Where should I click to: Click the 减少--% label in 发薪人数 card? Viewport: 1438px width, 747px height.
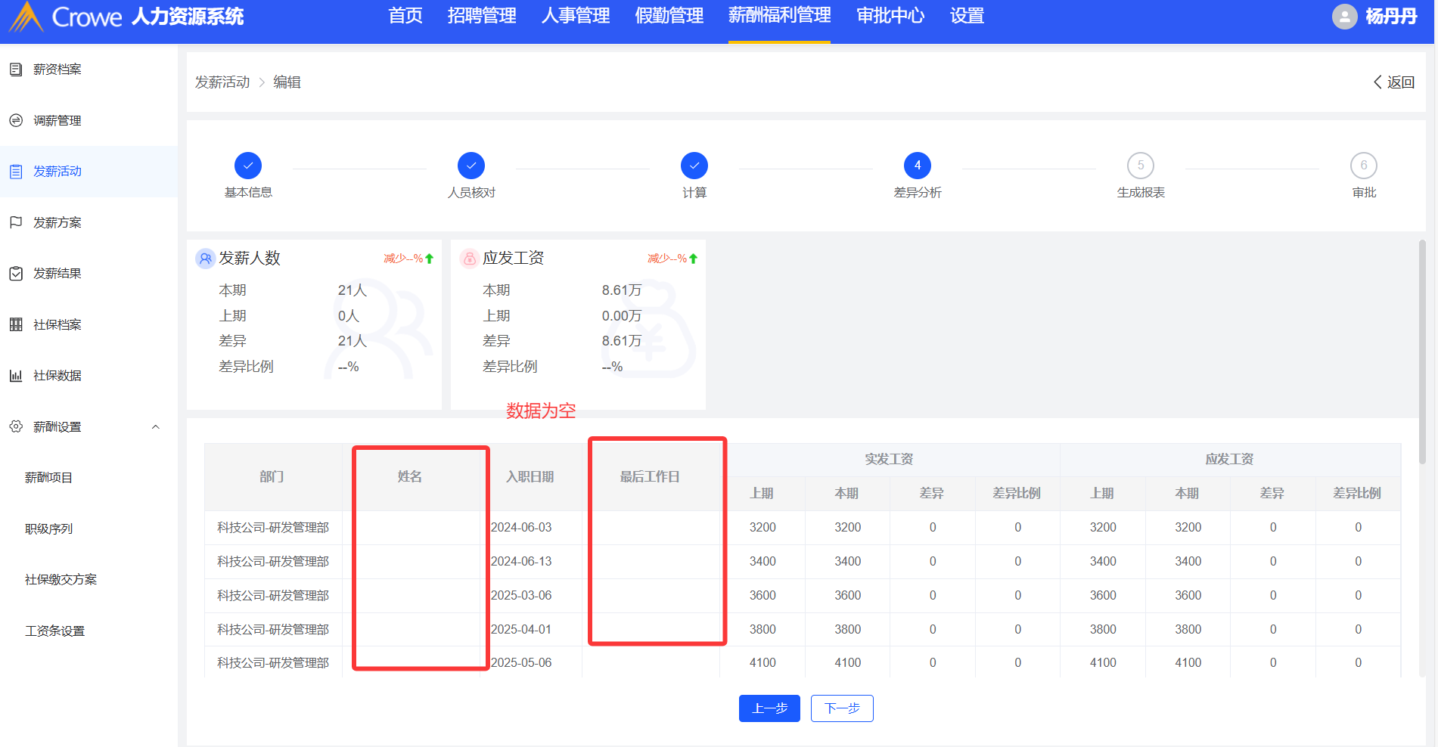pos(403,259)
